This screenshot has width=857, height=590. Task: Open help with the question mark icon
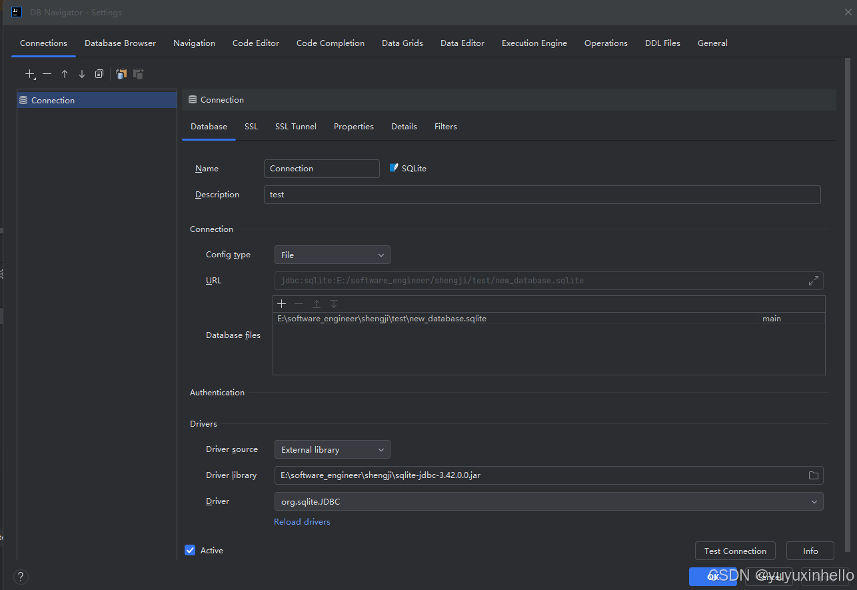click(x=20, y=576)
